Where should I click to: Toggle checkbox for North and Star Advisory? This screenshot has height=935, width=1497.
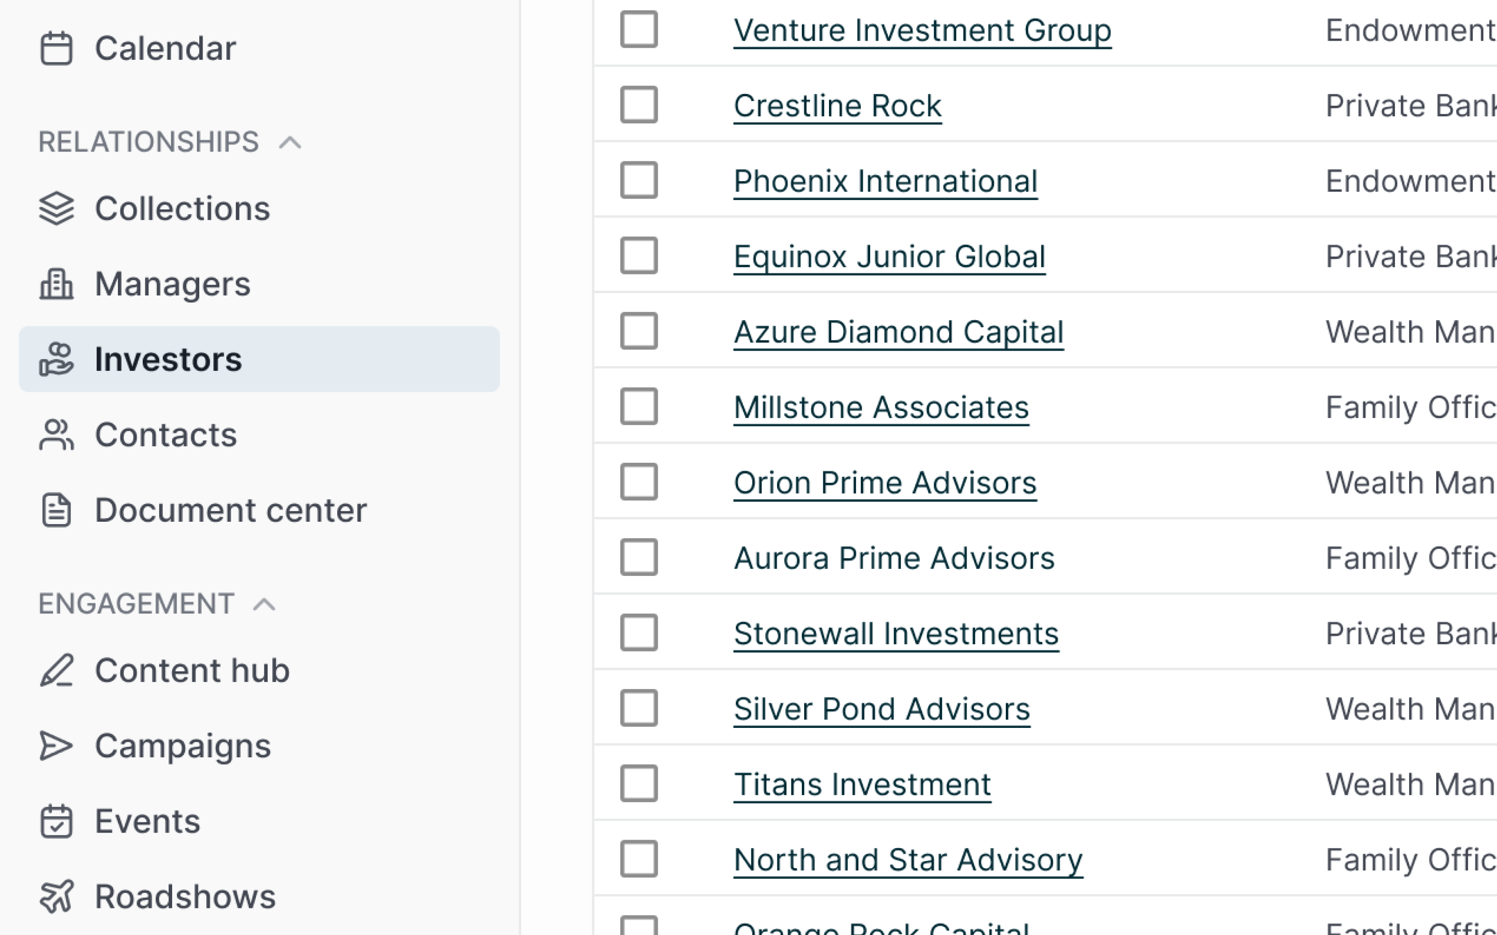tap(639, 859)
